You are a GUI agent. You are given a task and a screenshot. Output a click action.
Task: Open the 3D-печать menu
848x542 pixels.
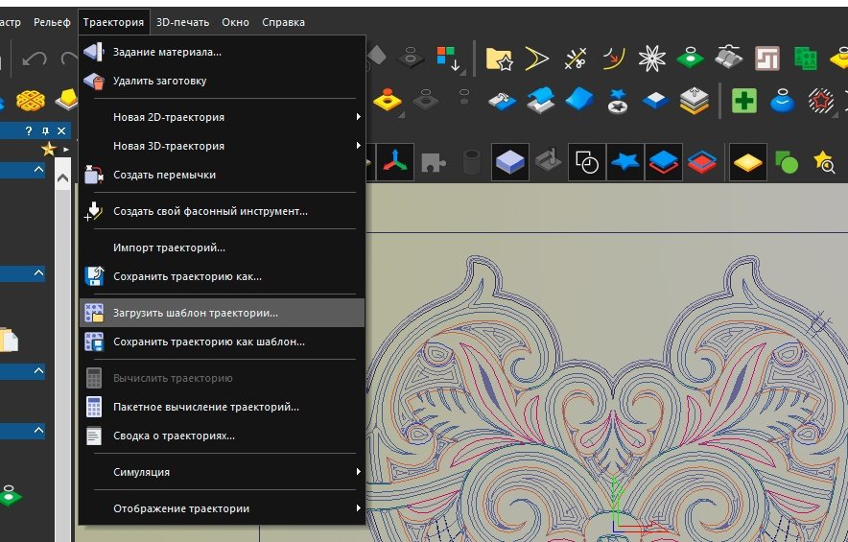point(183,21)
